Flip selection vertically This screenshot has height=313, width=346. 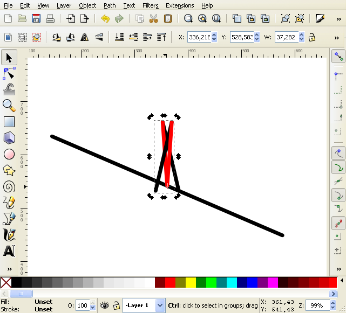tap(99, 37)
